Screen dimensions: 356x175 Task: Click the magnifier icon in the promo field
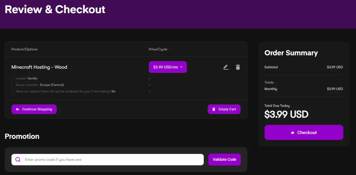(18, 160)
